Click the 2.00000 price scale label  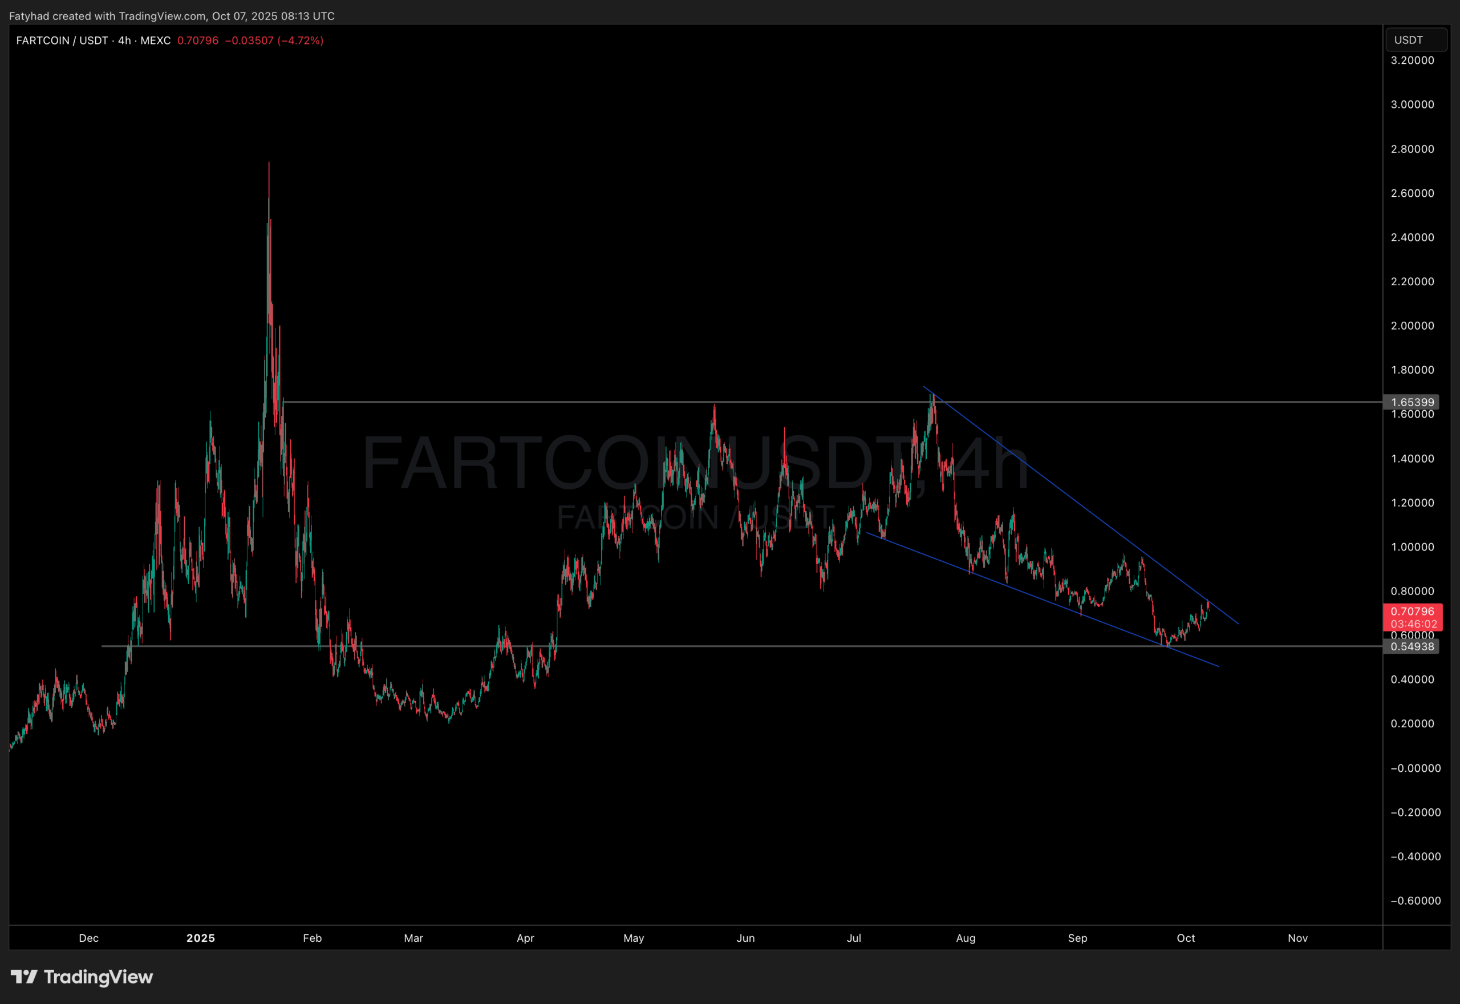(1412, 325)
